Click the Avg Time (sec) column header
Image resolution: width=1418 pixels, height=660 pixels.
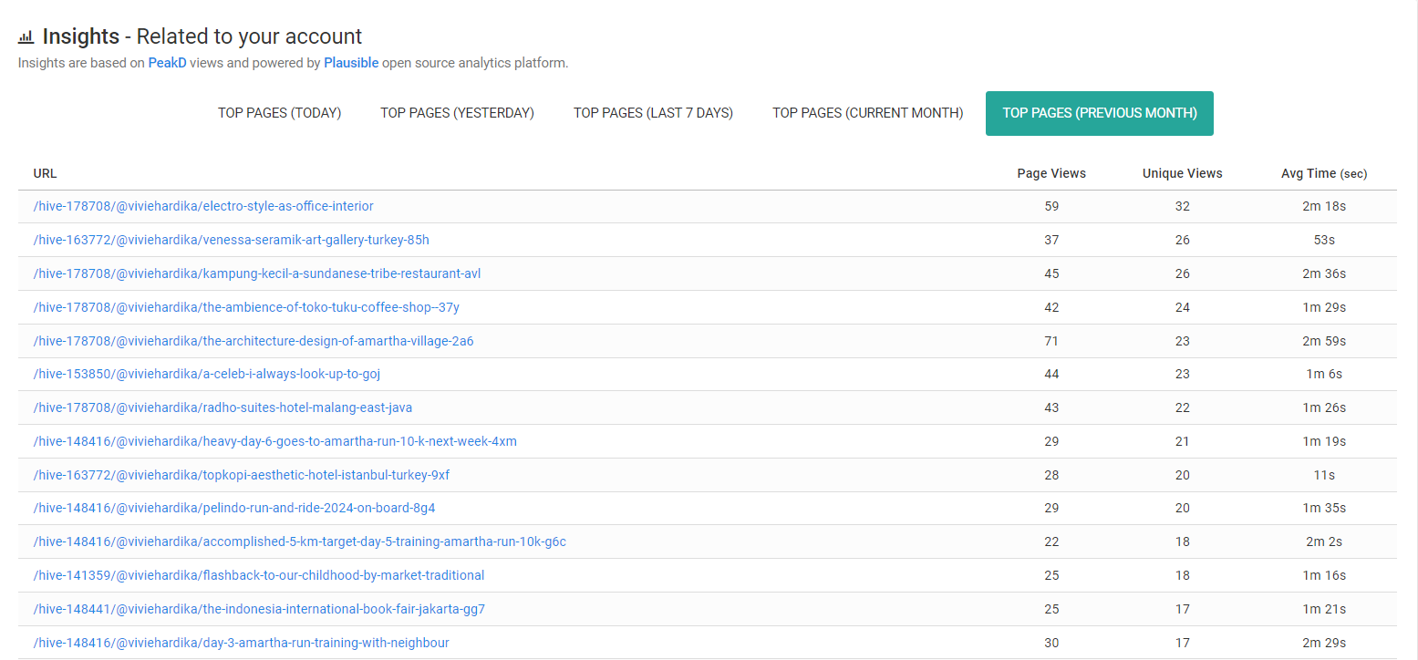pyautogui.click(x=1324, y=173)
